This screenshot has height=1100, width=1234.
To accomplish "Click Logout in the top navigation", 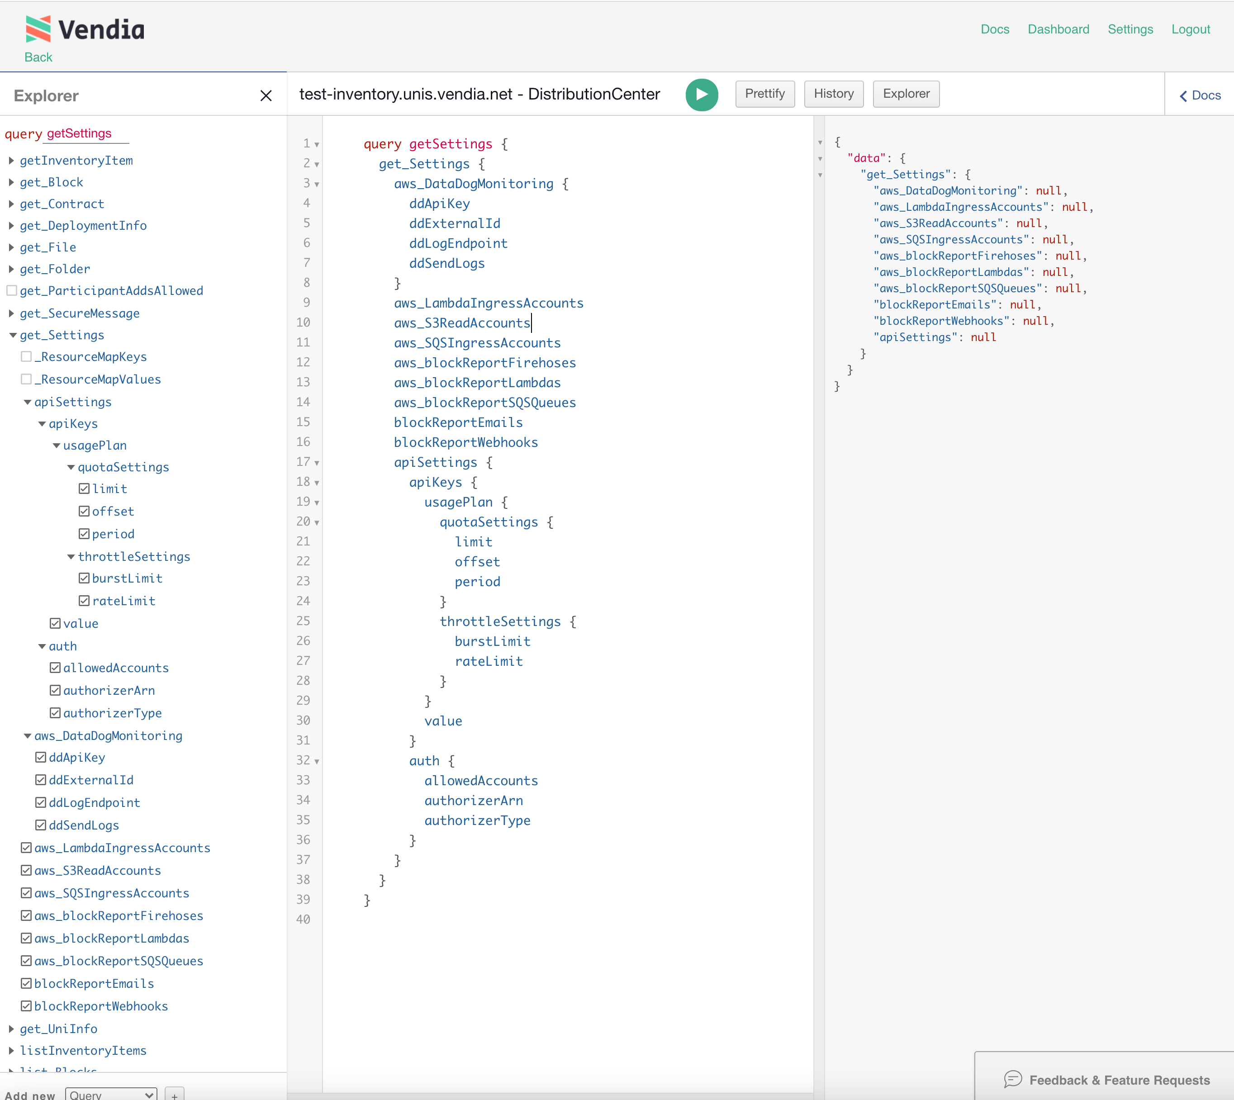I will [1191, 29].
